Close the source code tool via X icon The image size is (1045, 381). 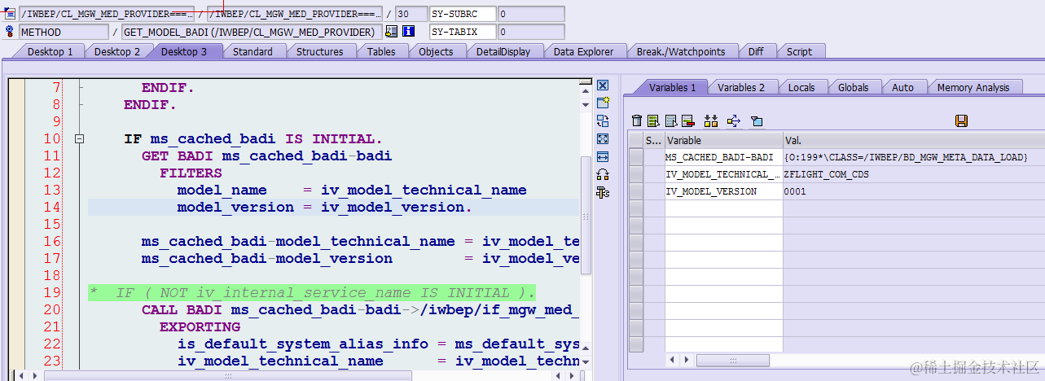pos(603,85)
